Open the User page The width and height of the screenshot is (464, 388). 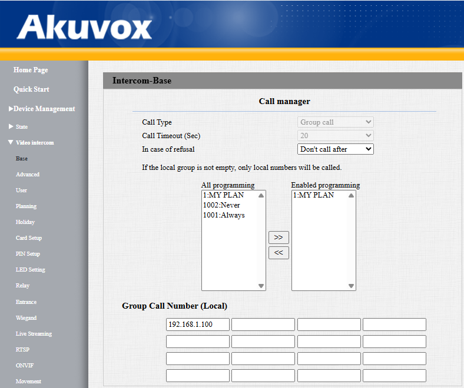click(x=21, y=190)
